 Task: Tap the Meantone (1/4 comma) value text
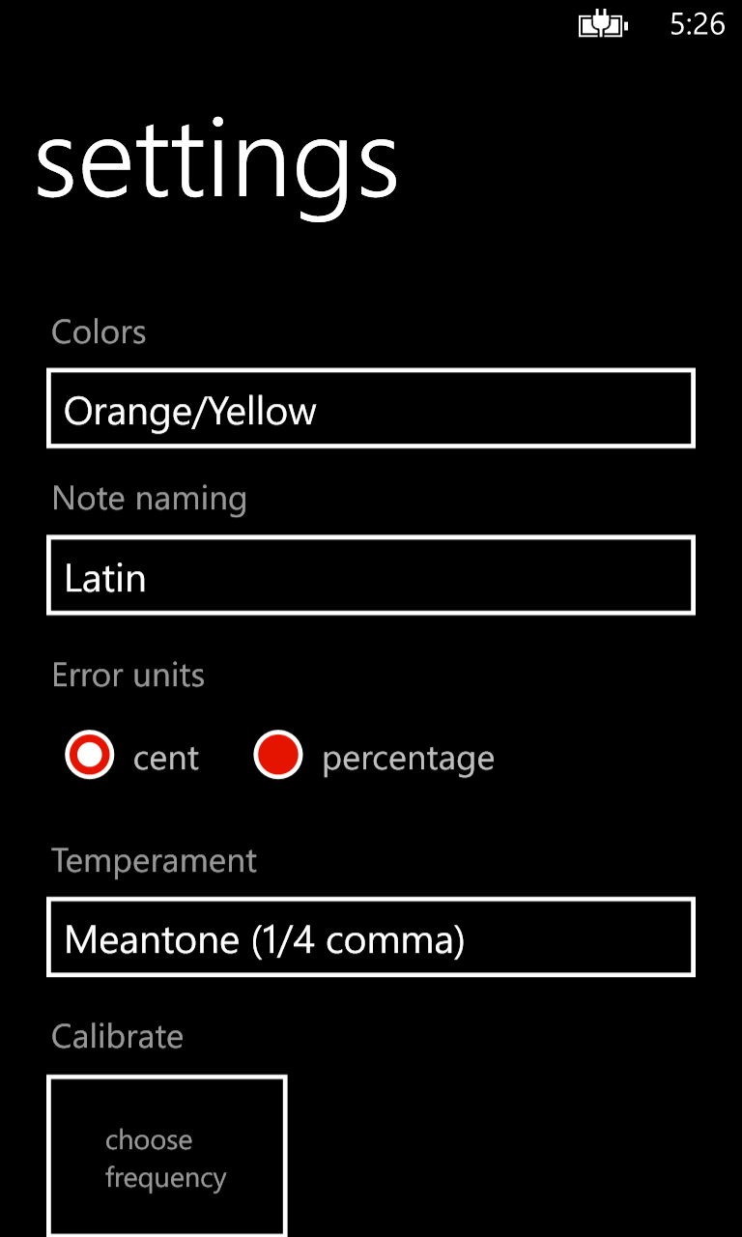265,939
